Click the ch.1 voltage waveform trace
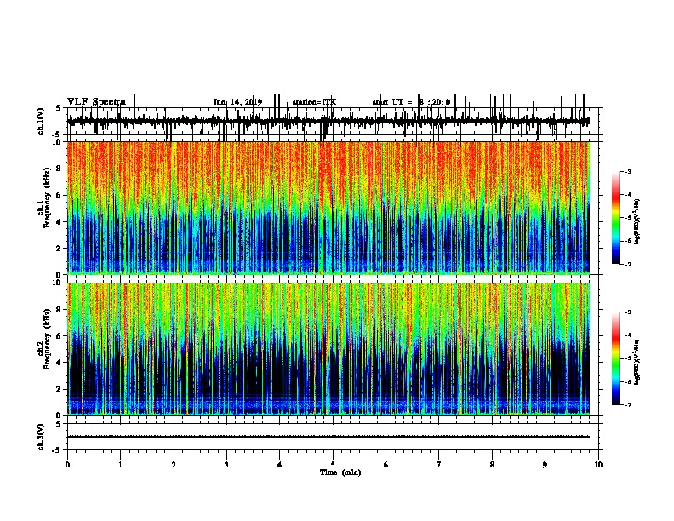 click(x=328, y=122)
